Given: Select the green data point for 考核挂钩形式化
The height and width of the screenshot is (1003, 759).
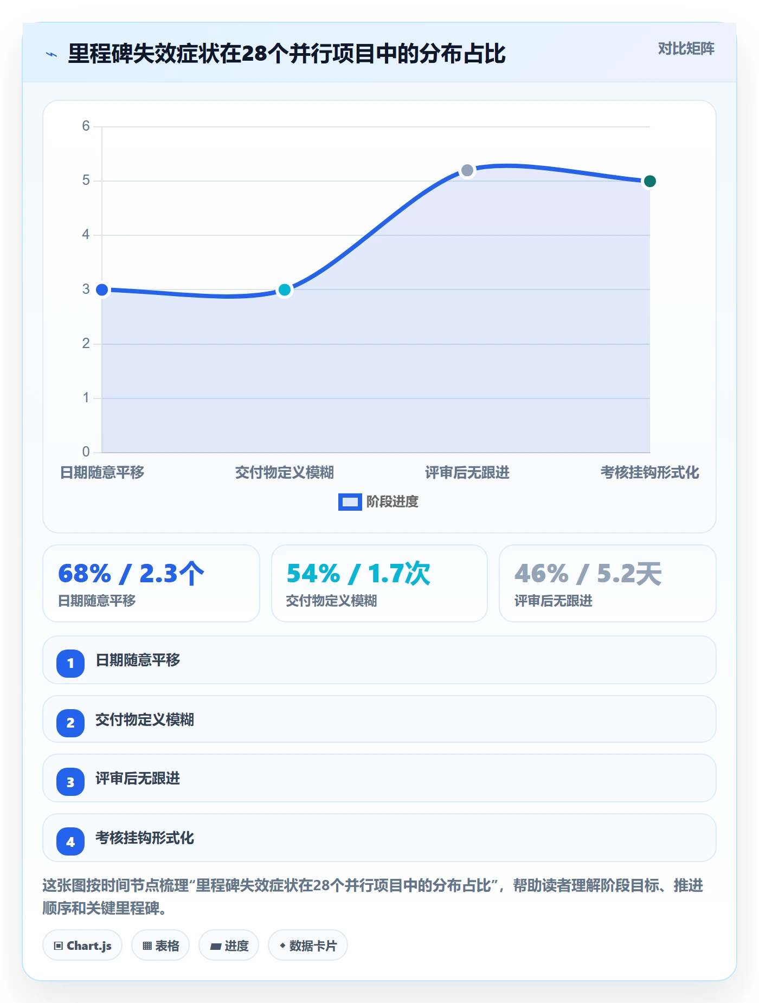Looking at the screenshot, I should [649, 181].
